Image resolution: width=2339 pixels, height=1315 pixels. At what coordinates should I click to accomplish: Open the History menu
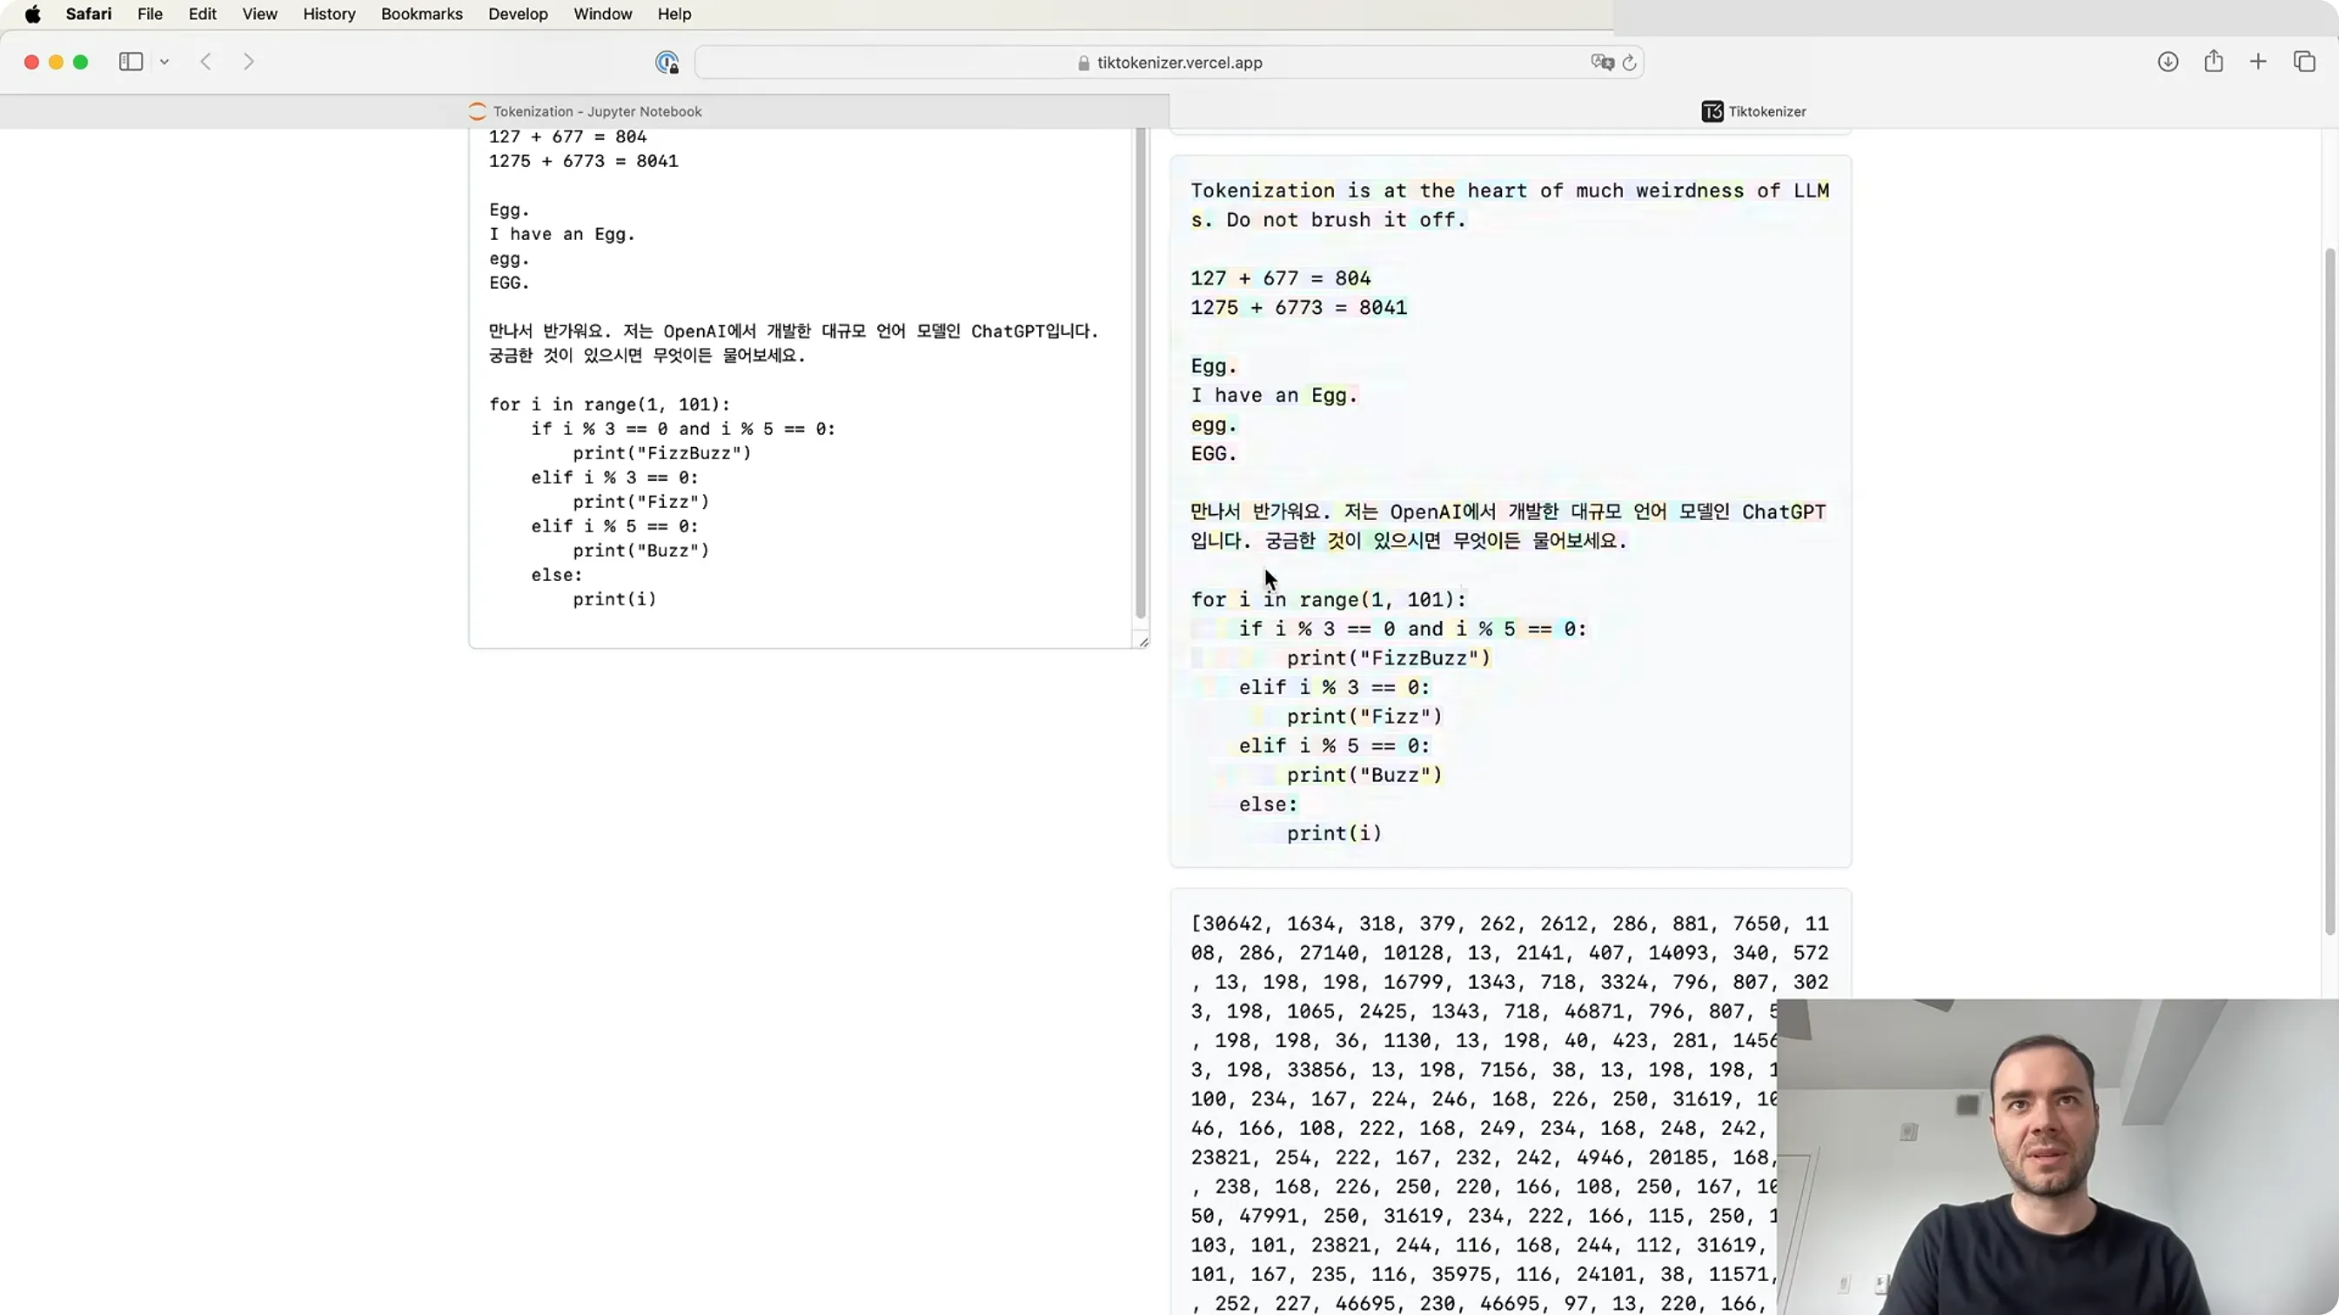(x=329, y=14)
